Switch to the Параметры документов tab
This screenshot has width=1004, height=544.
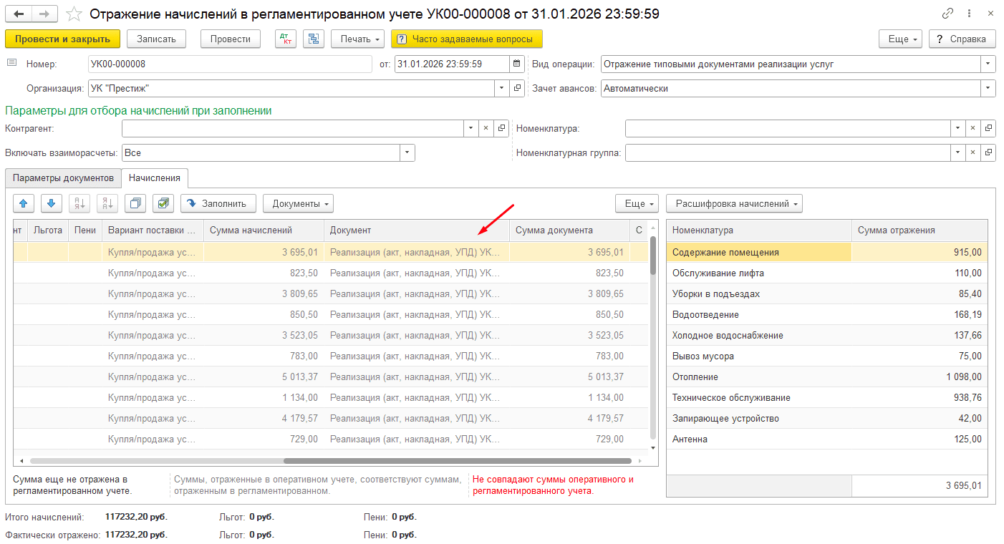click(63, 178)
